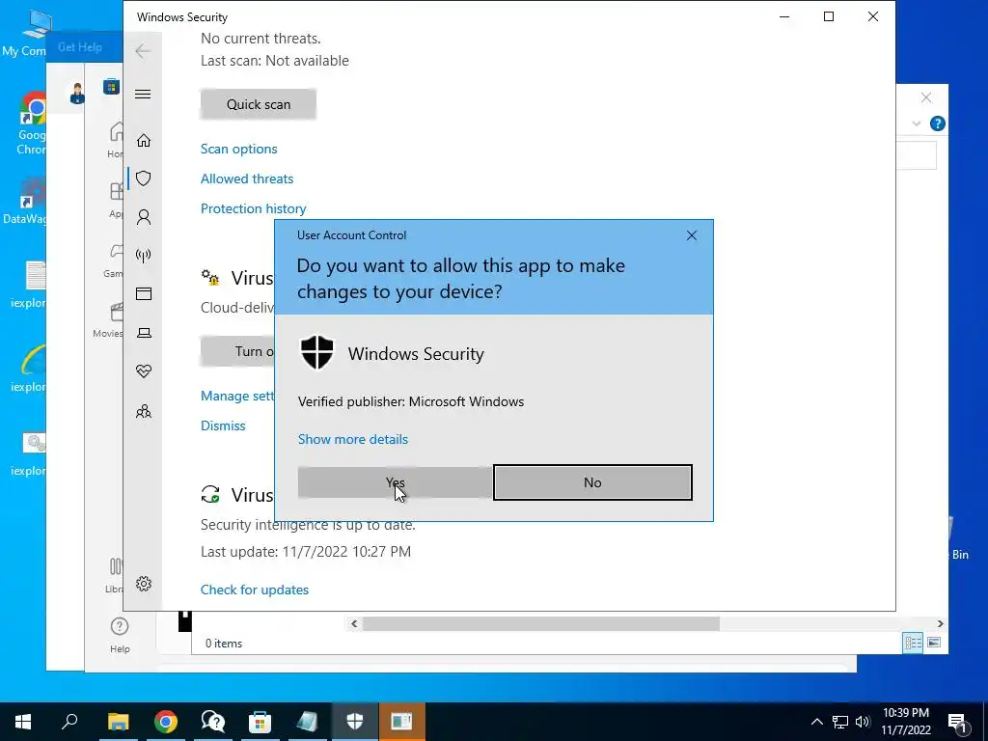The image size is (988, 741).
Task: Decline the UAC prompt with No
Action: point(592,482)
